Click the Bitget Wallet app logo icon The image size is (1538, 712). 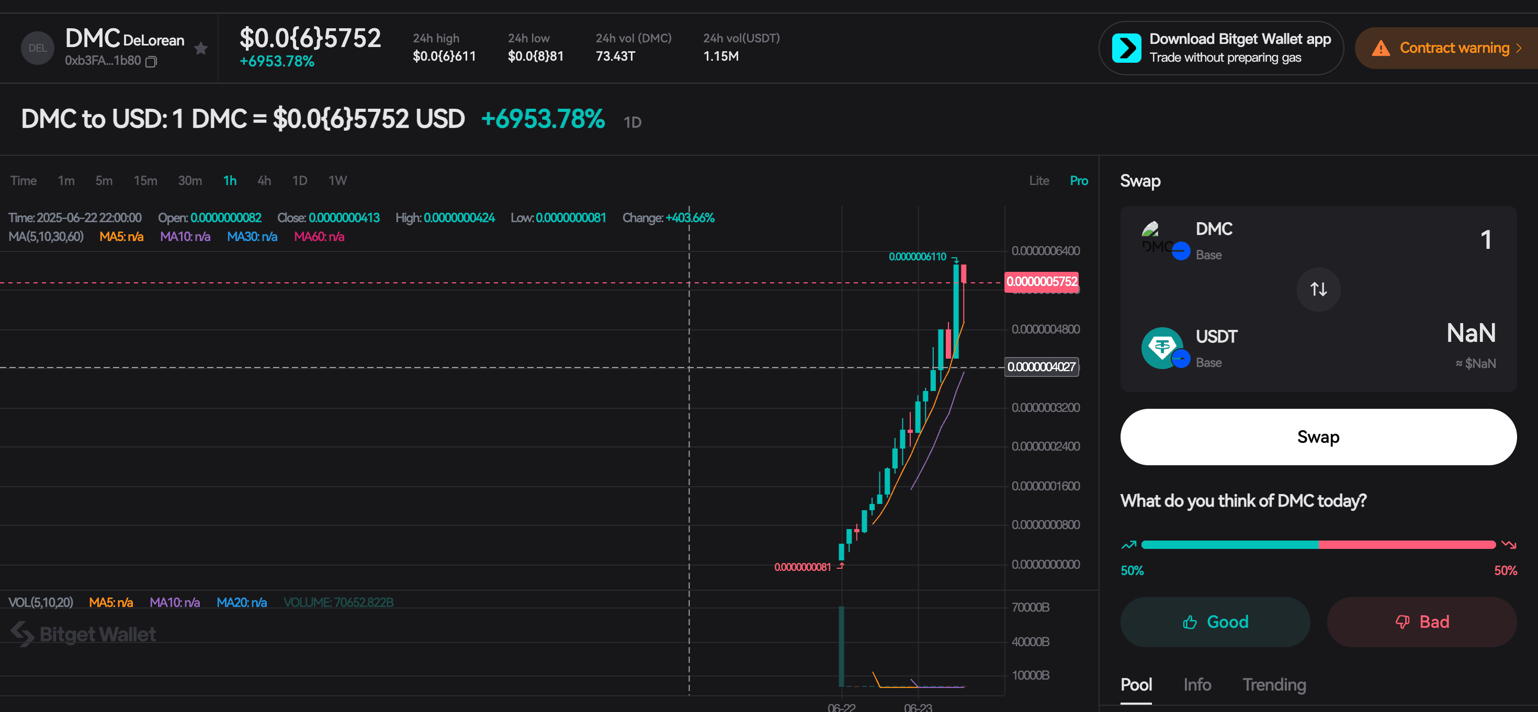click(x=1126, y=48)
